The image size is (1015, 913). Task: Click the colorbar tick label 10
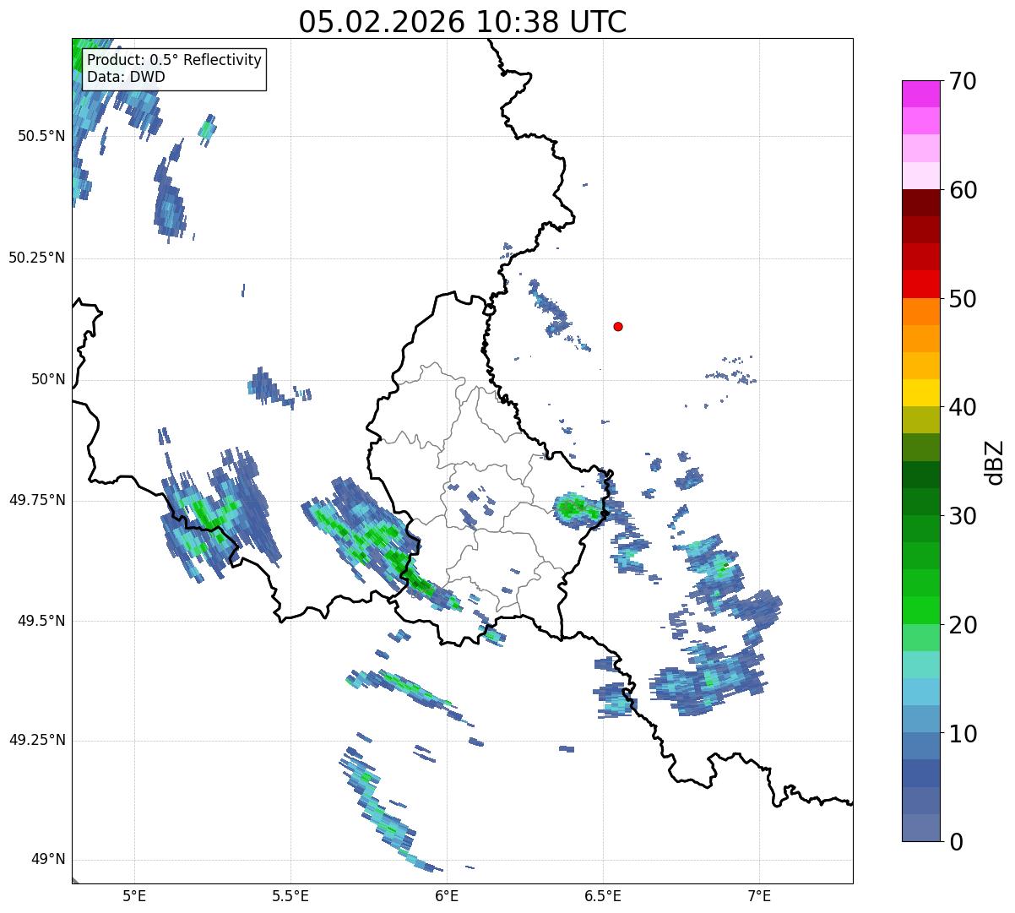pyautogui.click(x=963, y=734)
